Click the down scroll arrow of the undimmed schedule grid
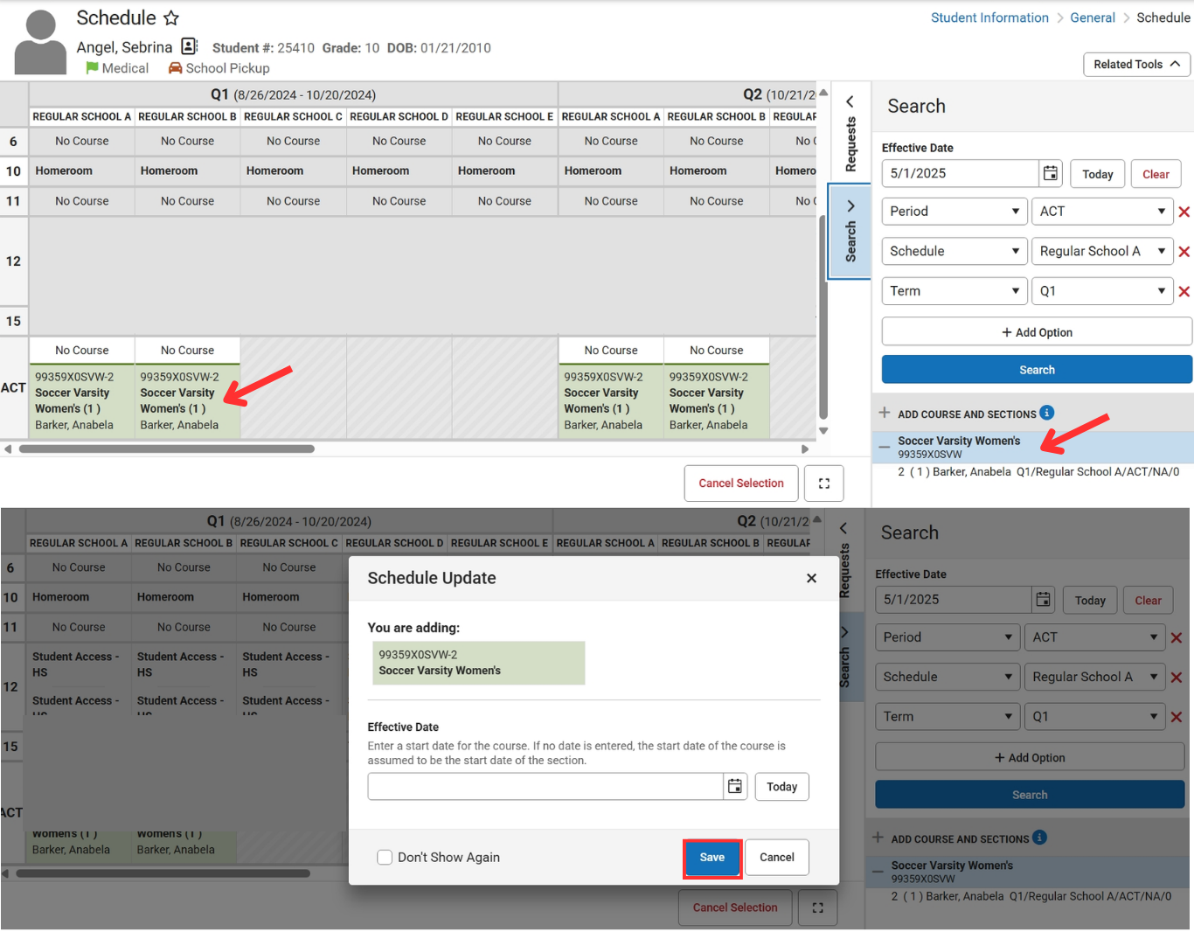 823,431
